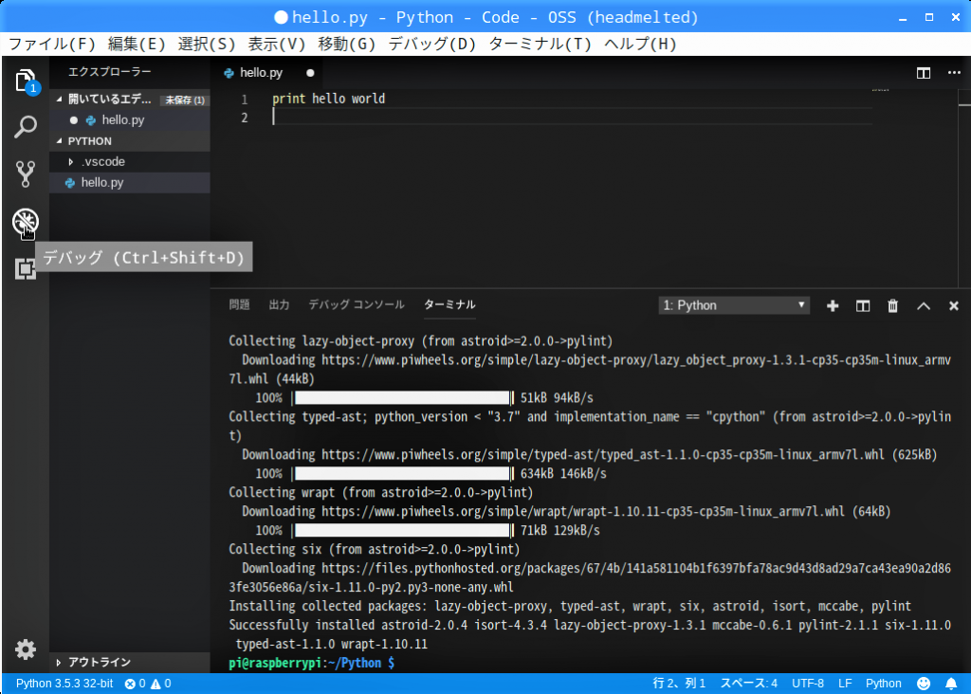Select the hello.py editor tab
The image size is (971, 694).
click(267, 73)
